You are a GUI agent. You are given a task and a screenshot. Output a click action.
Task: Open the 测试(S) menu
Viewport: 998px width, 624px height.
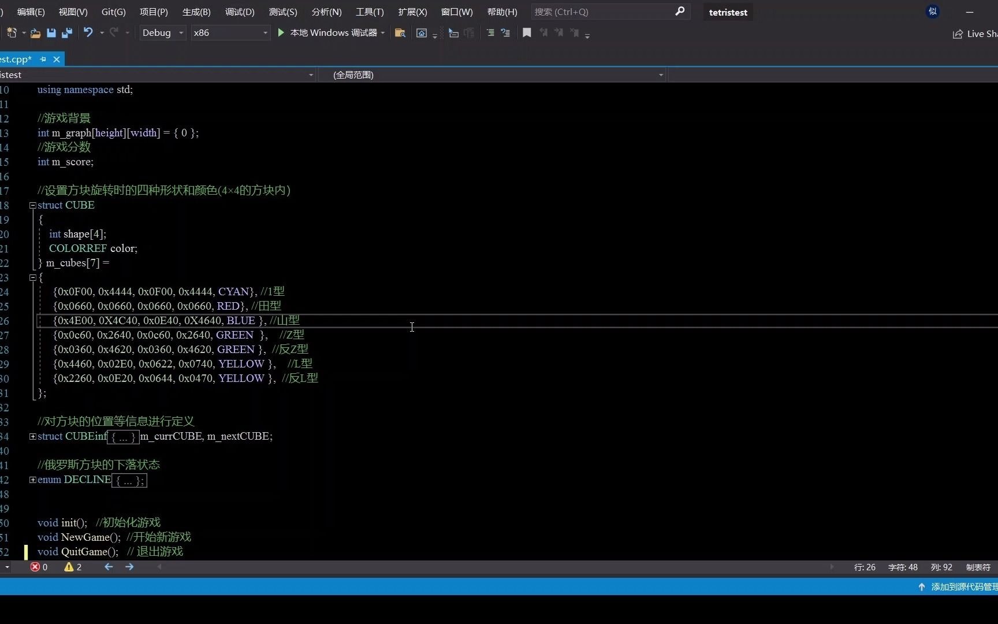(283, 12)
